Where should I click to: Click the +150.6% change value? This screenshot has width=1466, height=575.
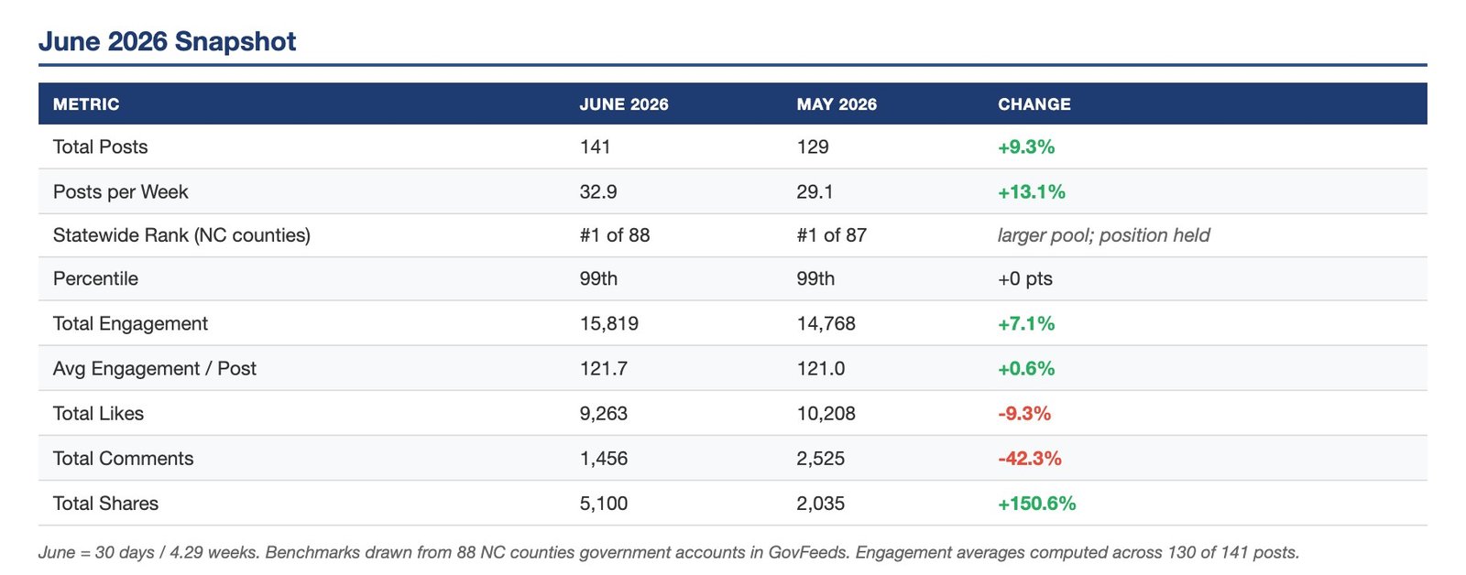[x=1037, y=503]
